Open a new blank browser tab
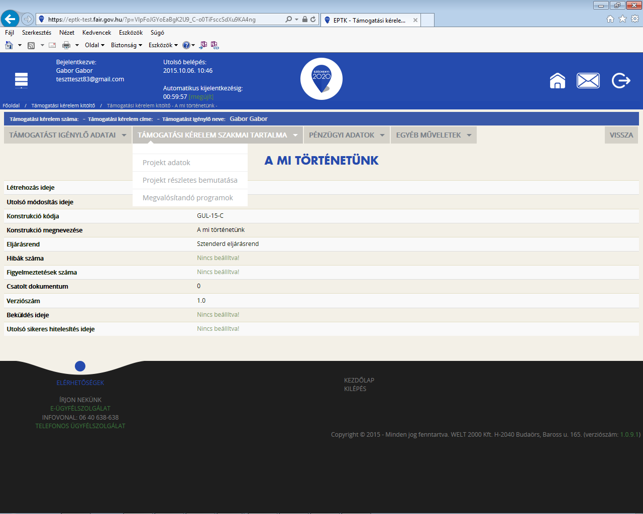The height and width of the screenshot is (514, 643). (427, 21)
